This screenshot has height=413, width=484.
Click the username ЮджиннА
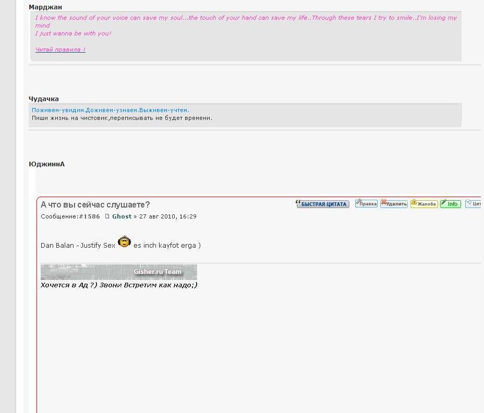[46, 164]
